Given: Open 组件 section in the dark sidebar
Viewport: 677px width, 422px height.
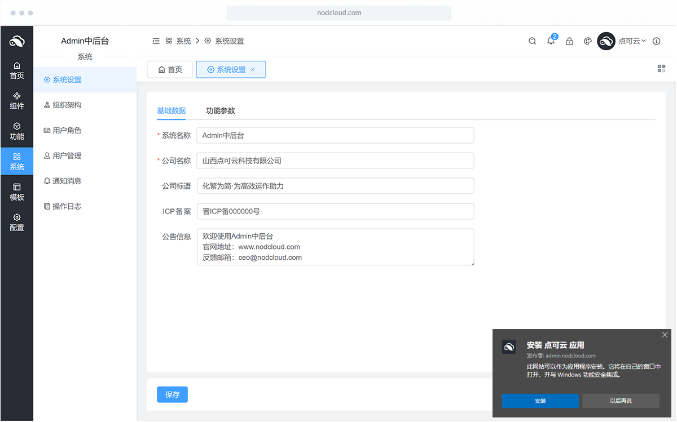Looking at the screenshot, I should point(17,101).
